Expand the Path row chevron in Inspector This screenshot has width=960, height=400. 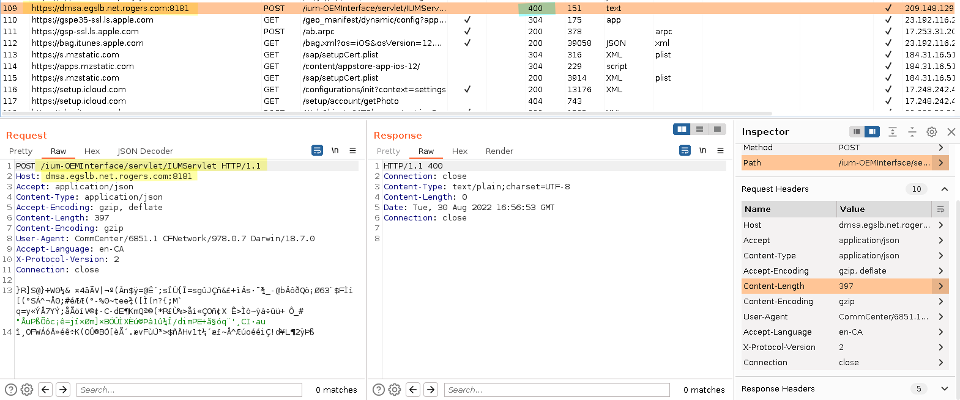(940, 162)
